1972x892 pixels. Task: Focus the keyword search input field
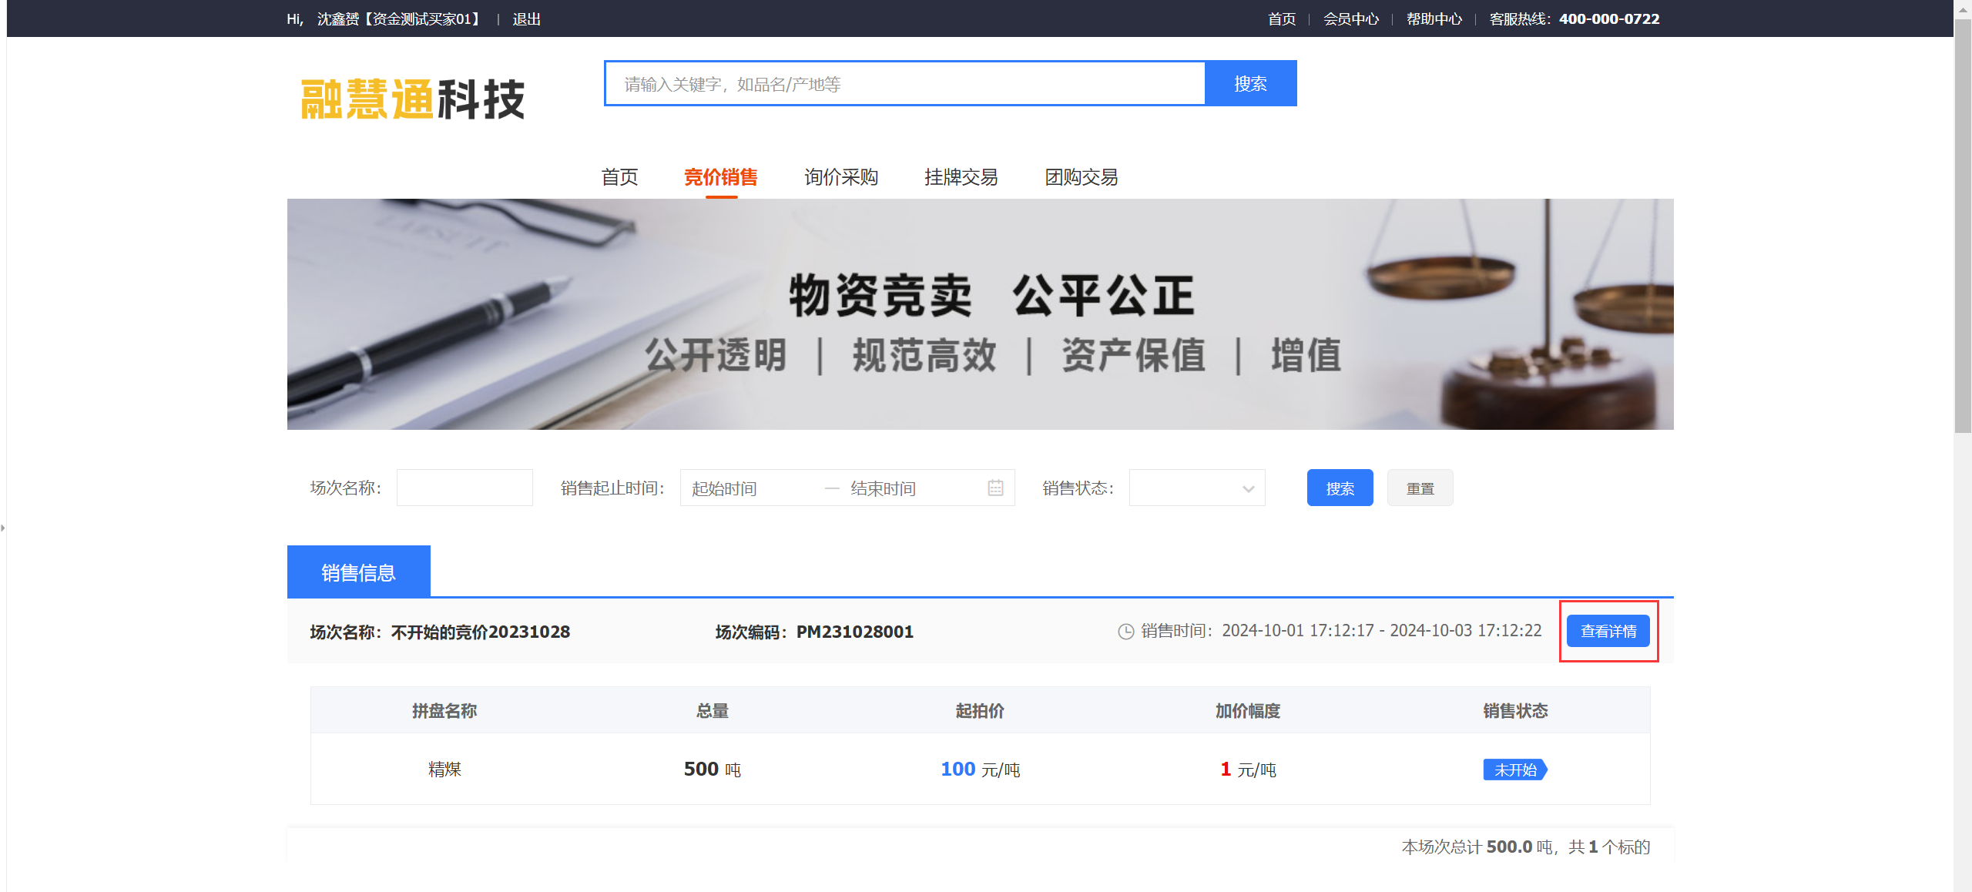click(x=905, y=83)
